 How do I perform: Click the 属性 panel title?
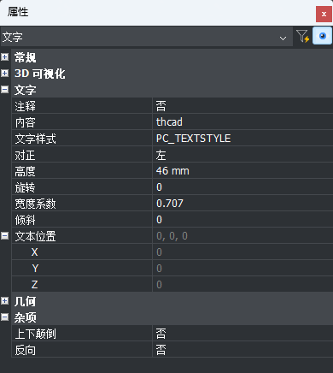pyautogui.click(x=18, y=12)
